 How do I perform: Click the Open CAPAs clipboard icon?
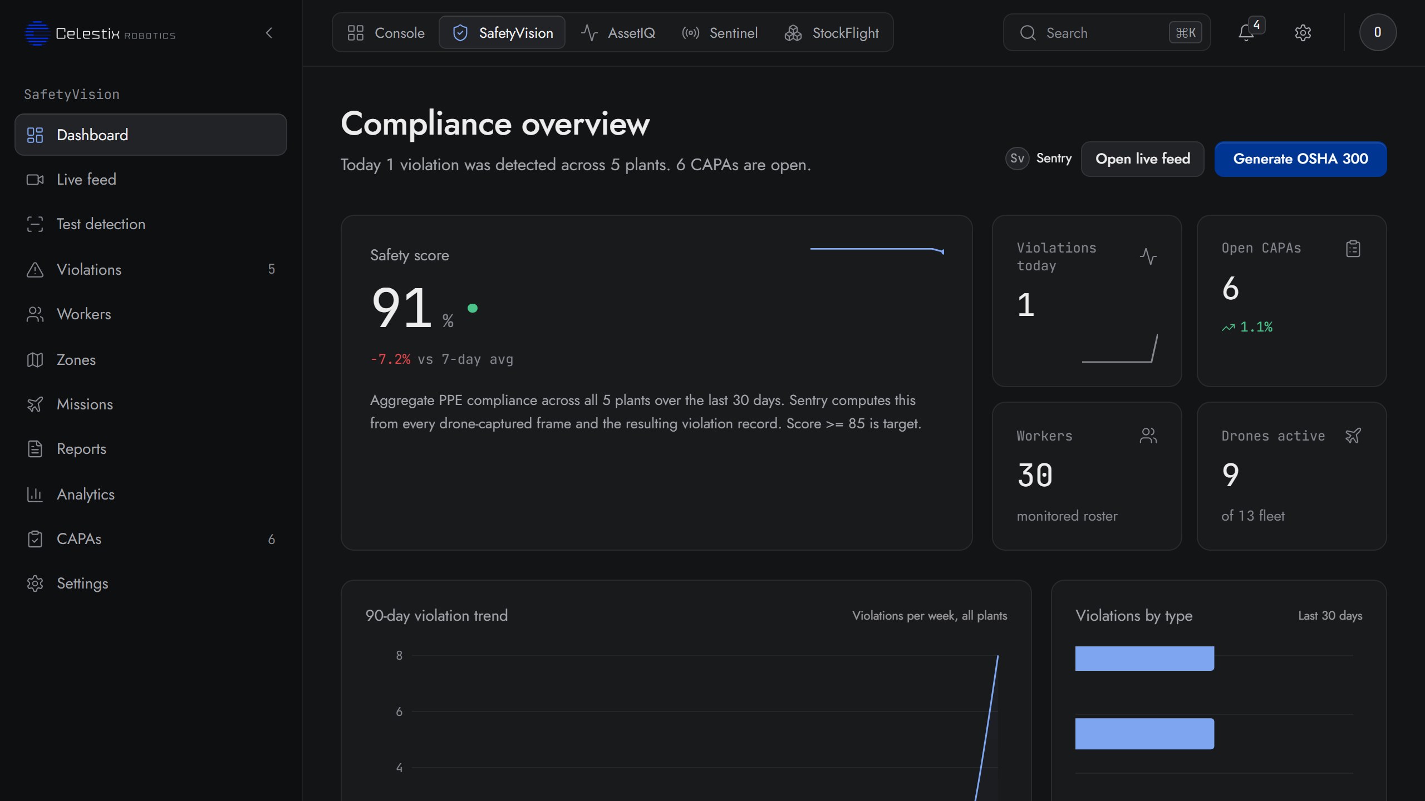(x=1353, y=248)
